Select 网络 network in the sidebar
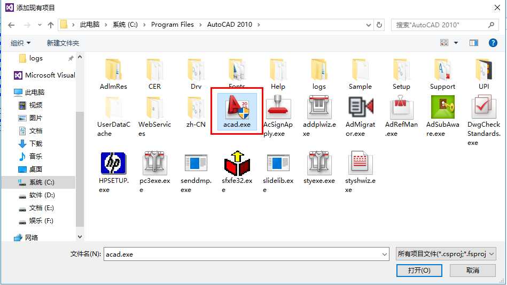Screen dimensions: 507x285 click(26, 237)
